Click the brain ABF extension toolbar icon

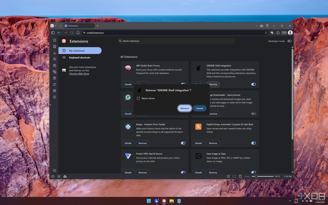click(272, 32)
